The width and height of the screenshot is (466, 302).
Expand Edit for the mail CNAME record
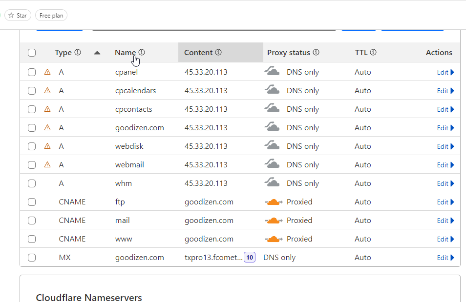pos(445,221)
